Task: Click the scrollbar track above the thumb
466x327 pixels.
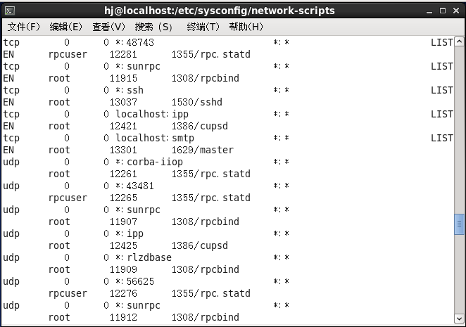Action: [x=459, y=130]
